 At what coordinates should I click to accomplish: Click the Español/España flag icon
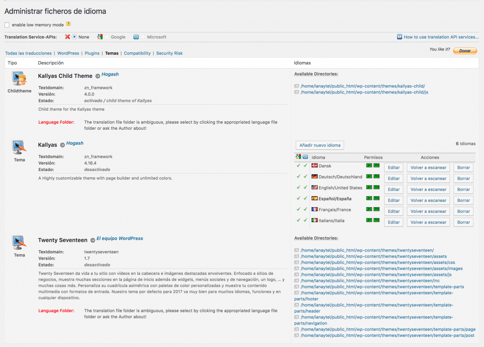[315, 198]
